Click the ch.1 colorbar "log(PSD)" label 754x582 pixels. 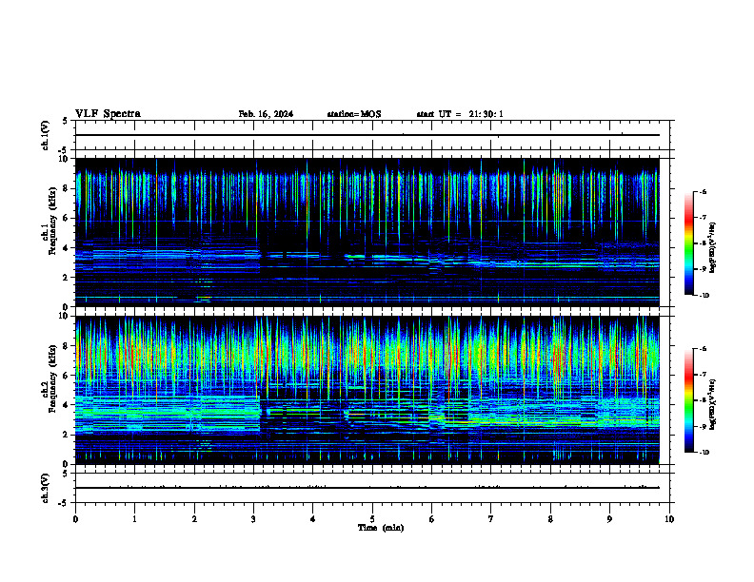pos(713,248)
